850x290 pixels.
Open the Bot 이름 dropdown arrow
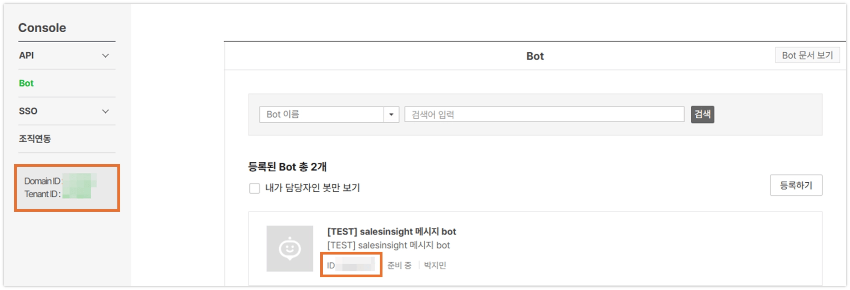(391, 115)
